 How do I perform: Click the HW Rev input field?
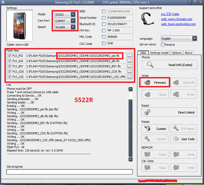point(120,31)
